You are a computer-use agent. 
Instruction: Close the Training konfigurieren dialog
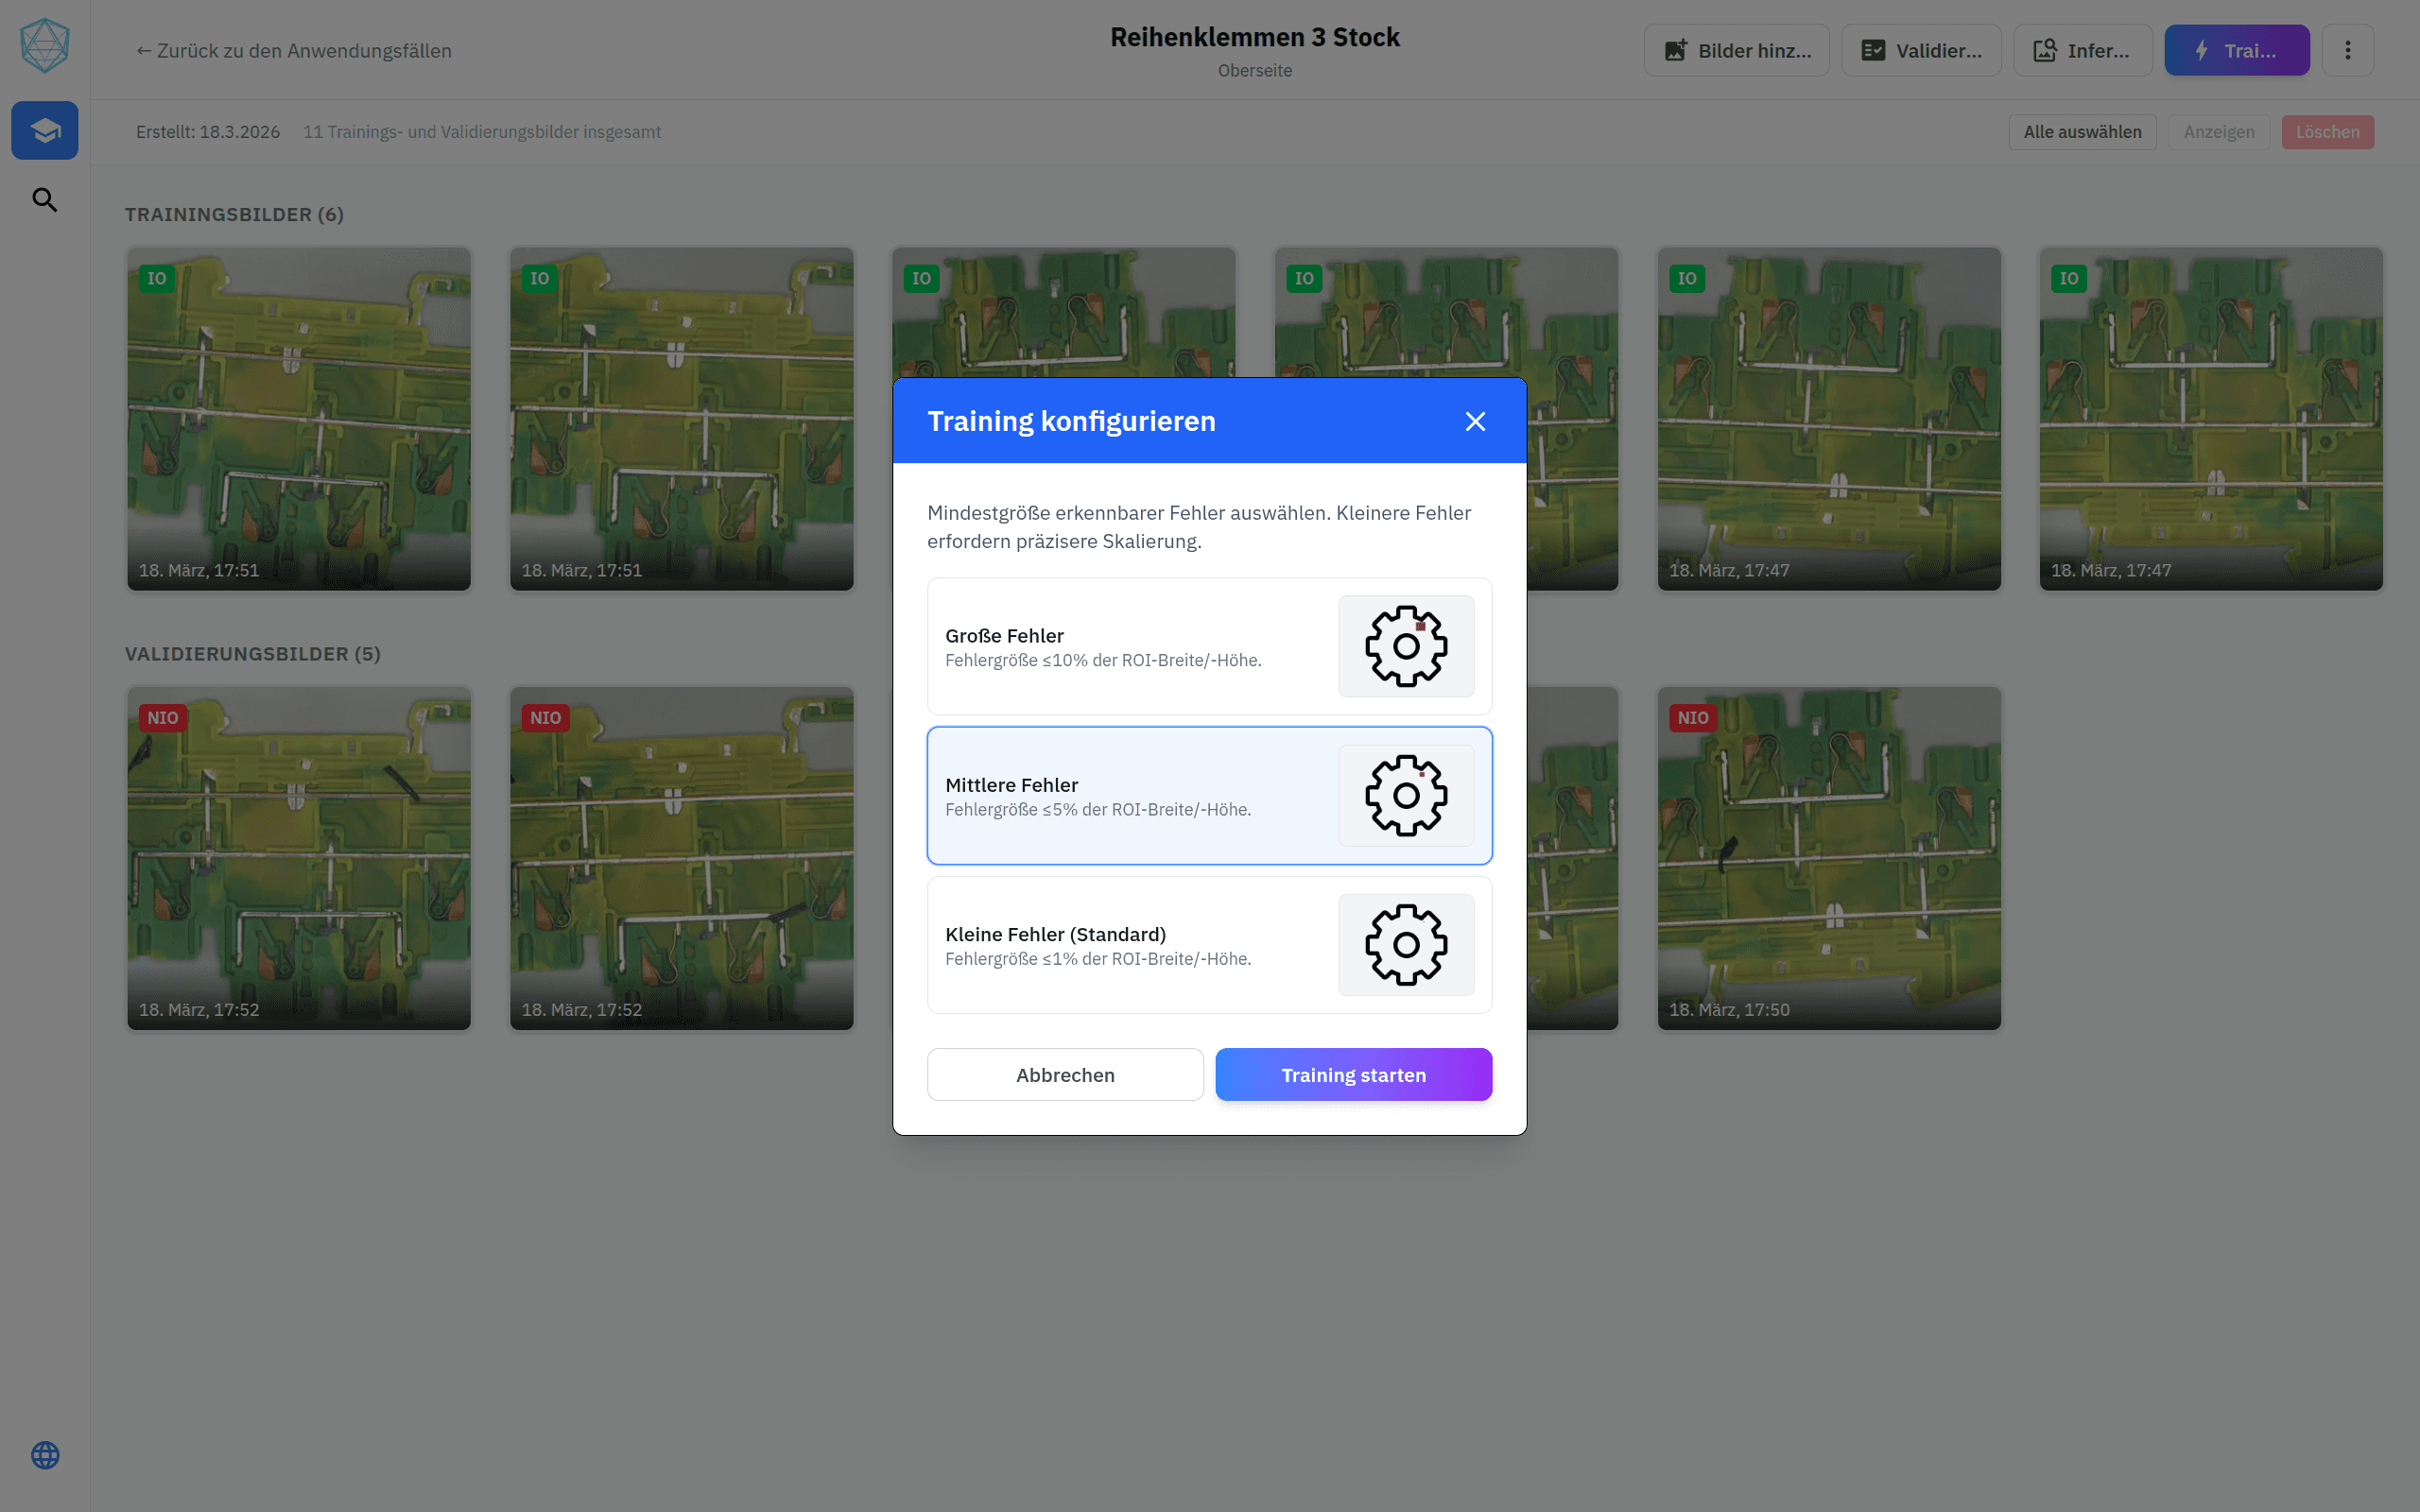[1475, 421]
